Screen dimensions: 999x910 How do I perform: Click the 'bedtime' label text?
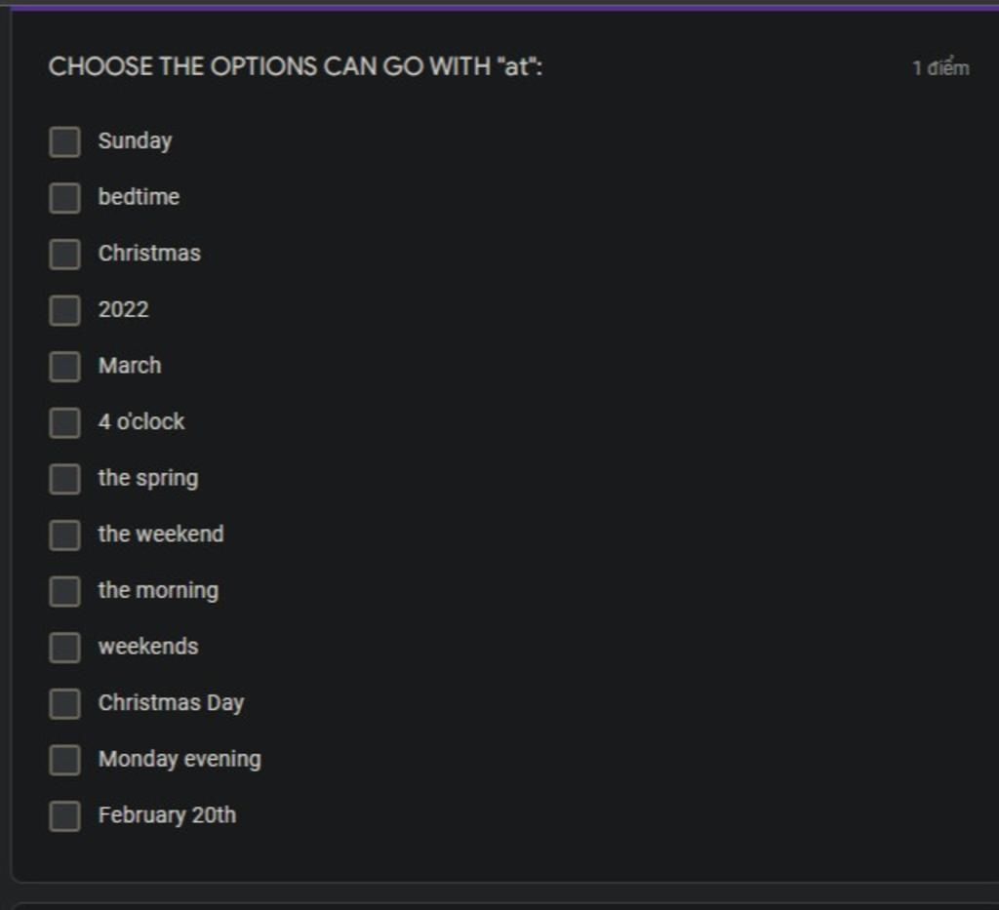pyautogui.click(x=139, y=197)
